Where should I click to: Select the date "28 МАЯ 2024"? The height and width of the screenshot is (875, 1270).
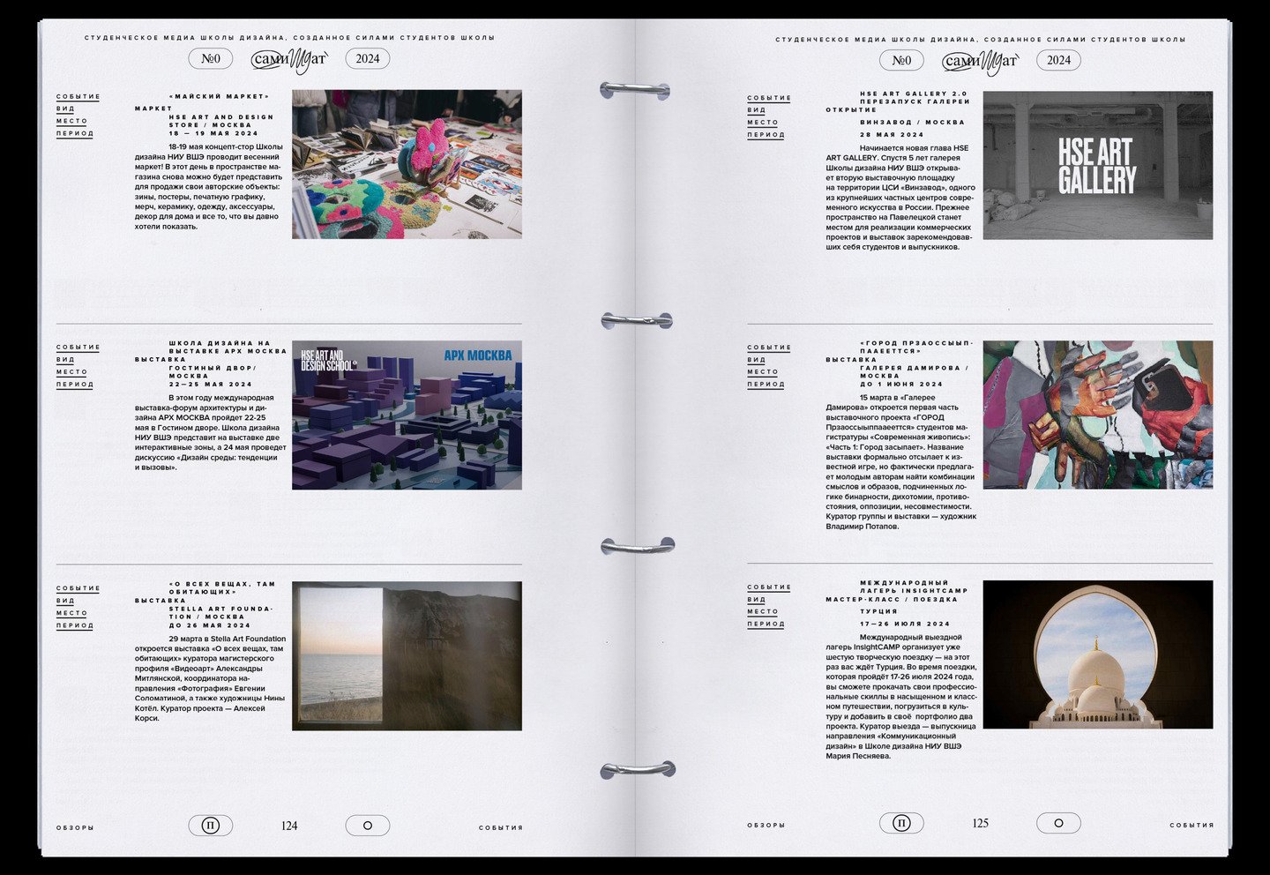892,135
